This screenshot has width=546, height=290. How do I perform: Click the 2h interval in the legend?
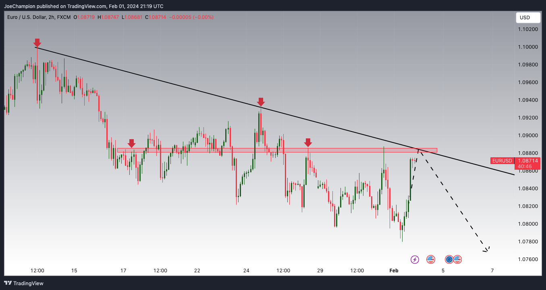(52, 17)
